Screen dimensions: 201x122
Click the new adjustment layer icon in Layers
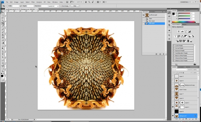pyautogui.click(x=186, y=119)
